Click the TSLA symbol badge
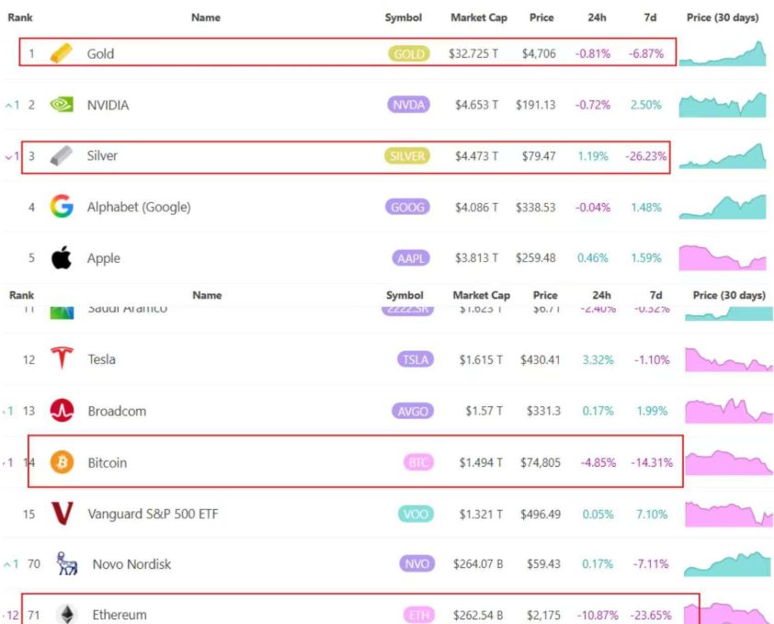The height and width of the screenshot is (624, 774). pyautogui.click(x=415, y=359)
